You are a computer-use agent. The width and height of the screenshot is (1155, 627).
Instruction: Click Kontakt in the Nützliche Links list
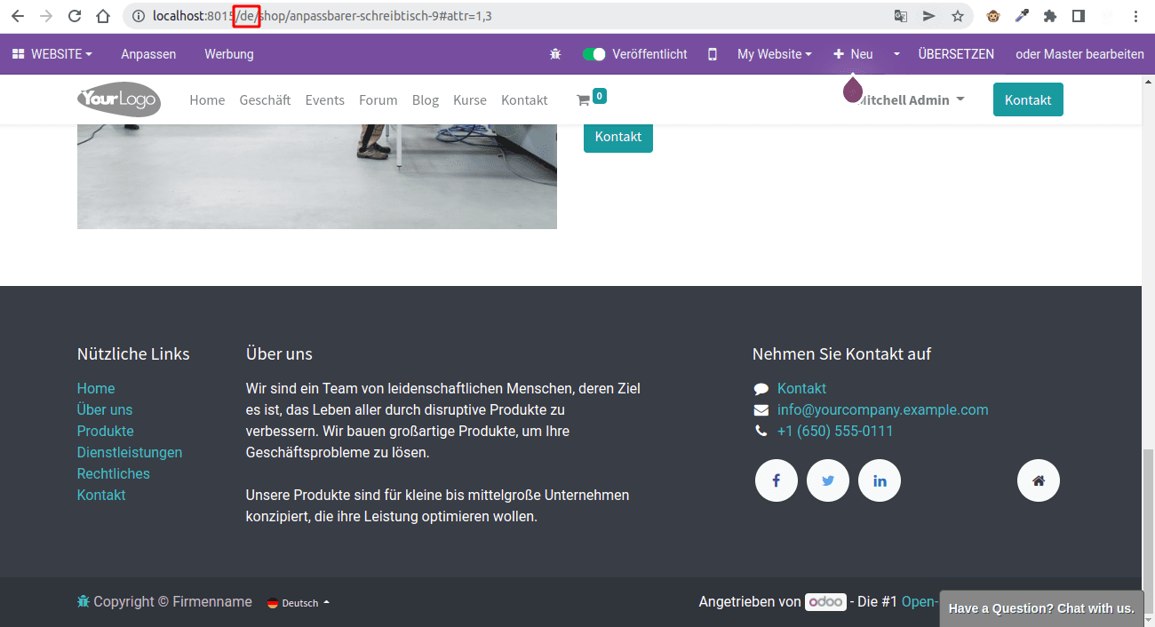point(101,495)
